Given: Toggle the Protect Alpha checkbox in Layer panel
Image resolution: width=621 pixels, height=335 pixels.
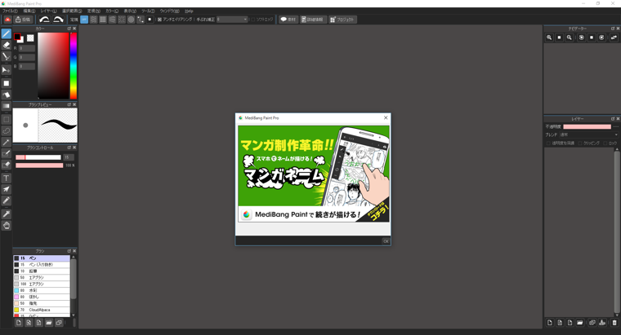Looking at the screenshot, I should (548, 143).
